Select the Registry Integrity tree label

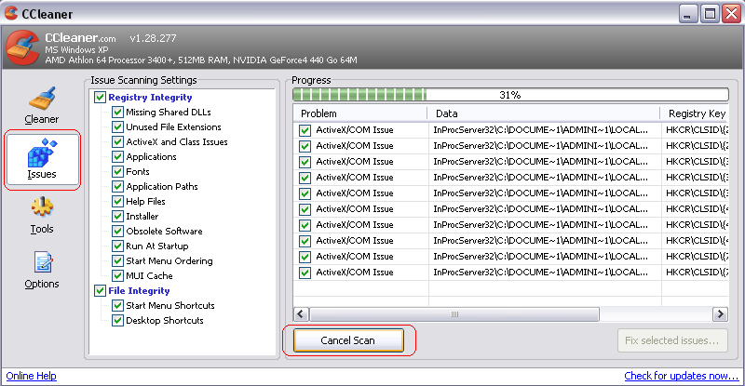[x=150, y=98]
